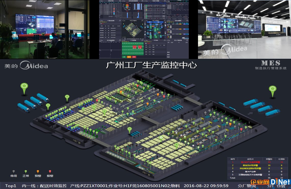
Task: Open the multi-panel dashboard screenshot thumbnail
Action: [144, 29]
